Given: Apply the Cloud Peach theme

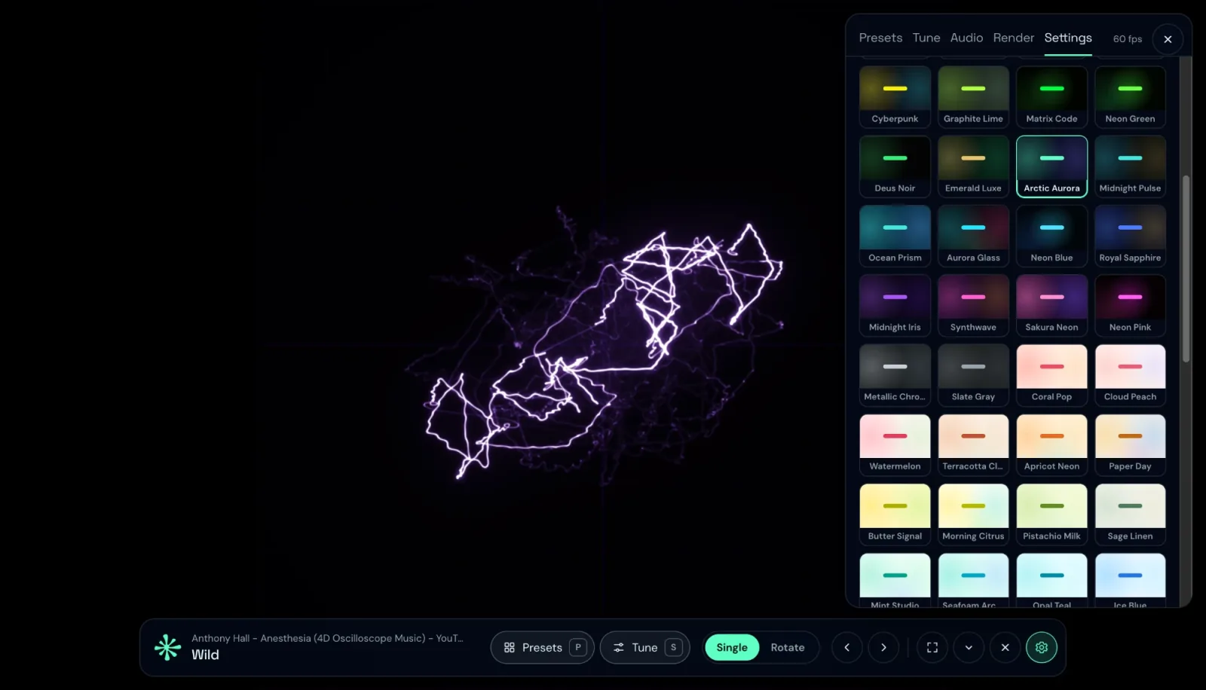Looking at the screenshot, I should coord(1130,375).
